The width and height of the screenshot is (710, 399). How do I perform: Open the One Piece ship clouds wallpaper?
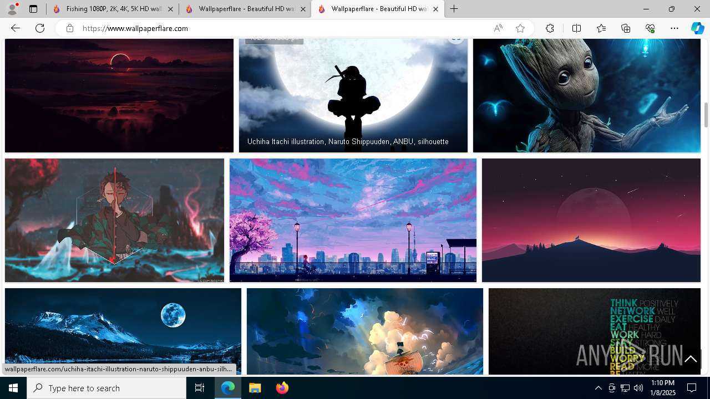click(x=365, y=331)
